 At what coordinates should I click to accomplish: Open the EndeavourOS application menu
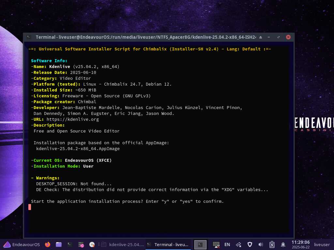[x=22, y=244]
